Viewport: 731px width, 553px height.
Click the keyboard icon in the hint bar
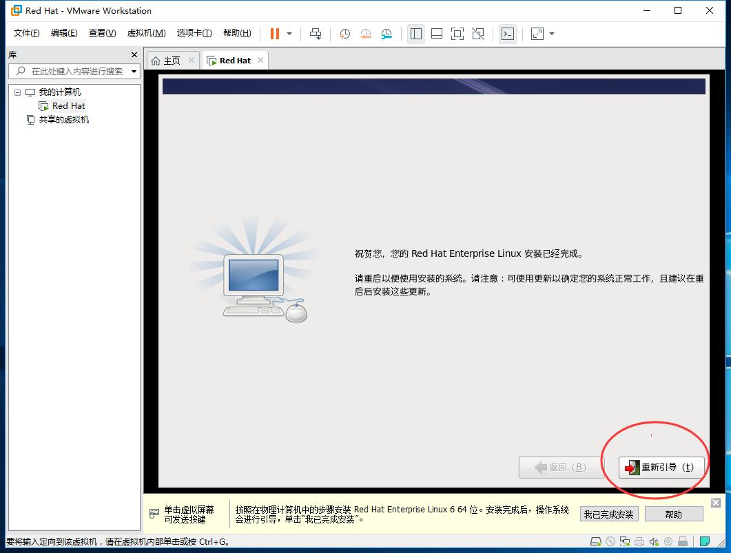pos(154,514)
